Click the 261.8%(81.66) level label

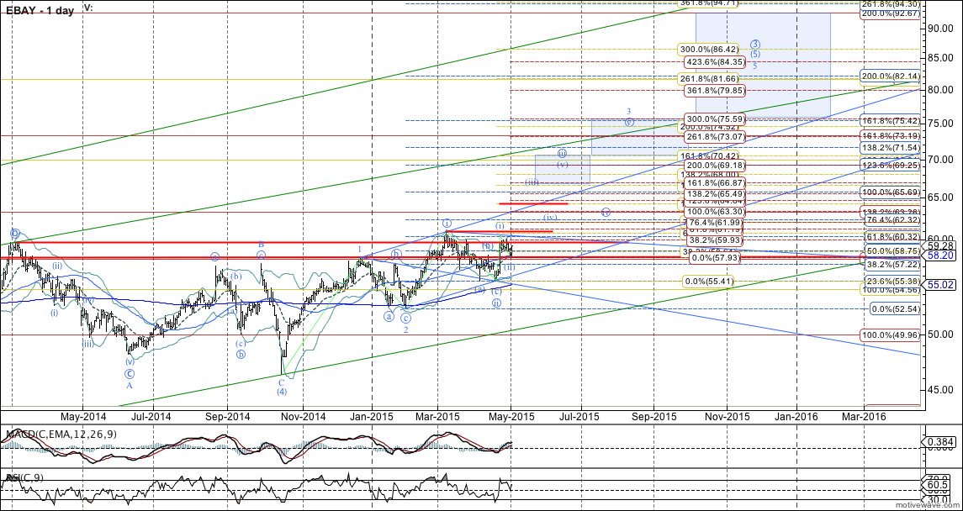click(706, 78)
